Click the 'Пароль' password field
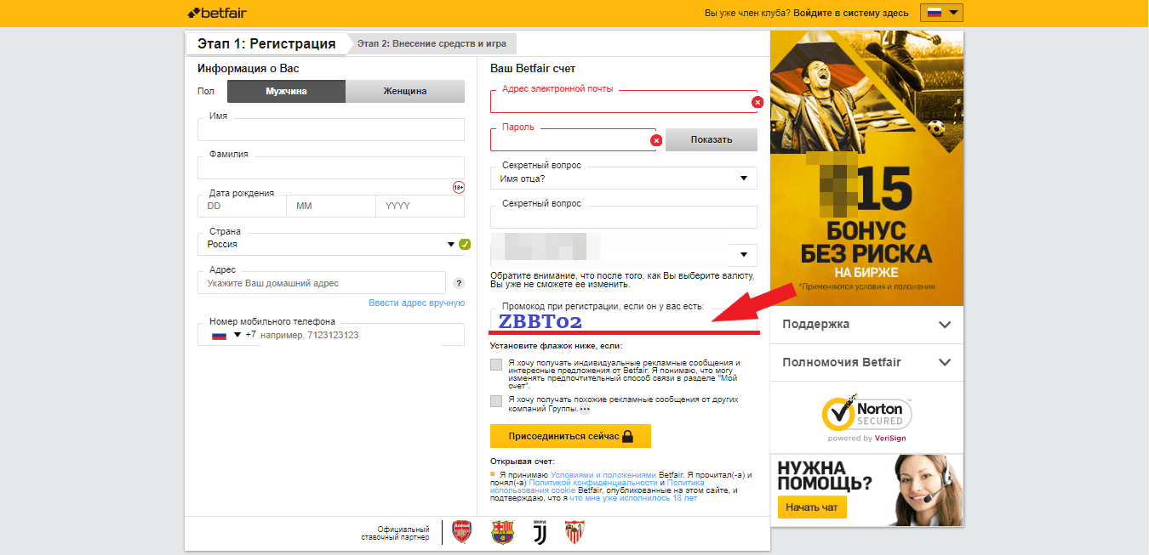This screenshot has height=555, width=1149. click(573, 140)
